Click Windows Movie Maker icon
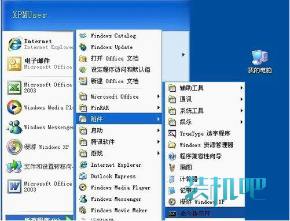Viewport: 290px width, 221px height. pos(83,210)
